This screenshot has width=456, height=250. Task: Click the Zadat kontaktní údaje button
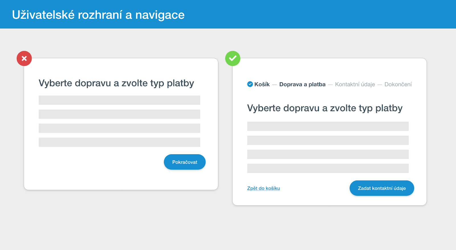[382, 188]
